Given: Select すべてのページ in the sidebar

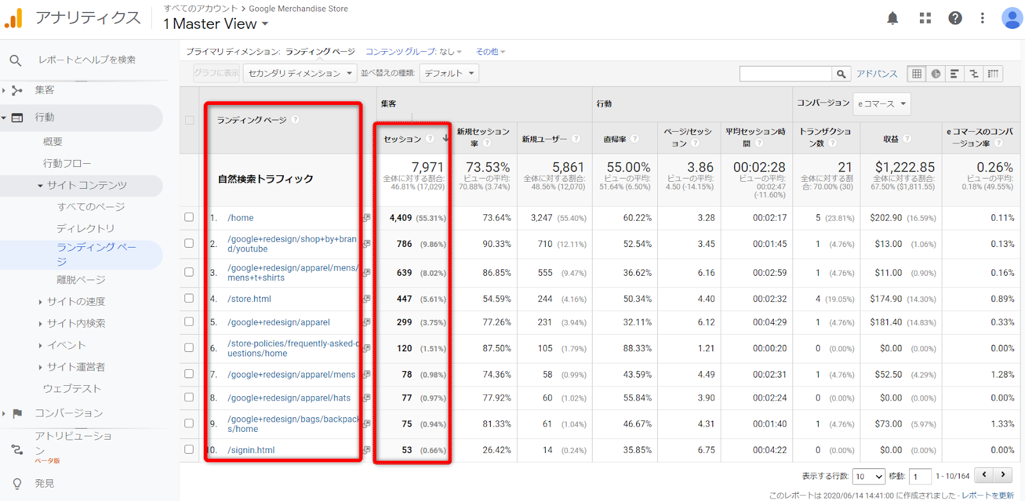Looking at the screenshot, I should click(91, 207).
